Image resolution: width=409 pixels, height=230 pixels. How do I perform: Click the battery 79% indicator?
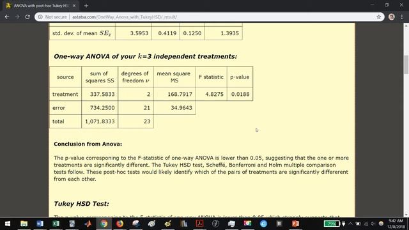point(332,224)
